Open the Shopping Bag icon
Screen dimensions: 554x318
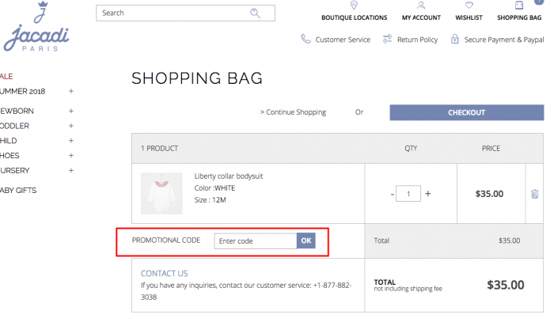click(519, 5)
